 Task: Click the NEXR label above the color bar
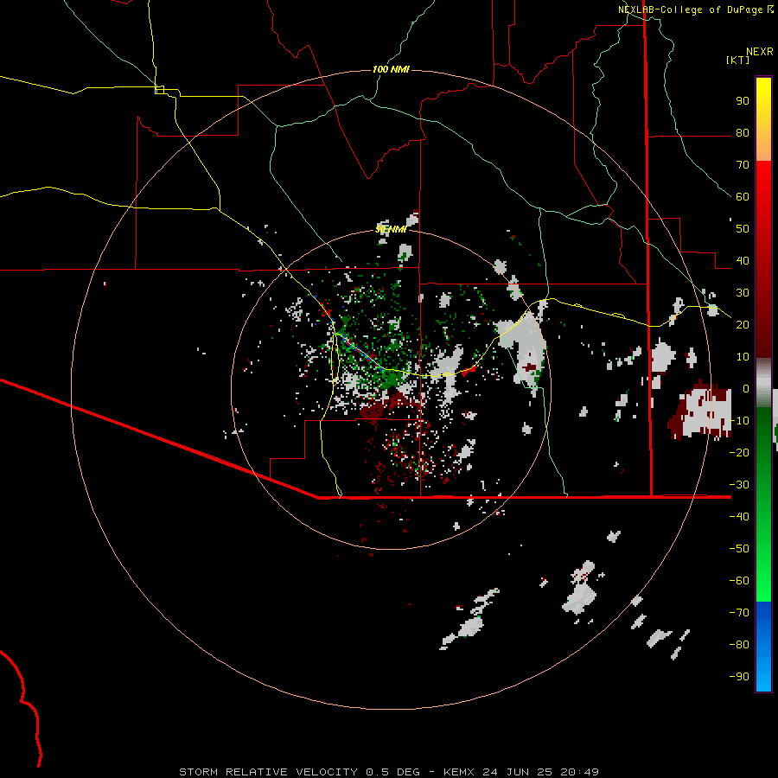point(760,52)
